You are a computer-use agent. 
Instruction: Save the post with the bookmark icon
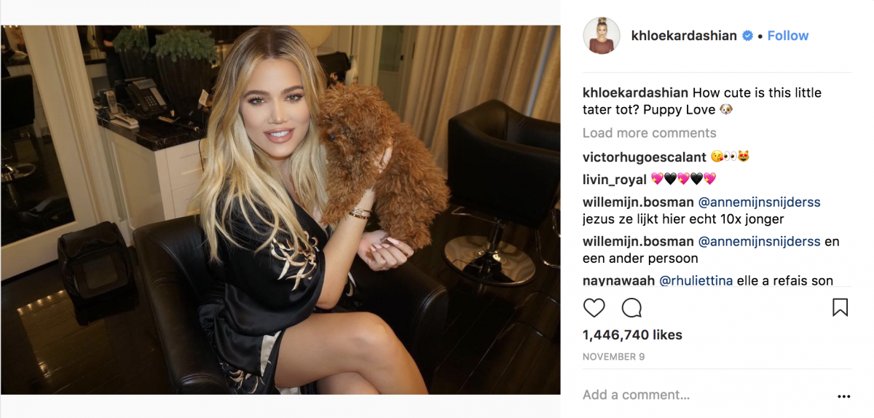pos(840,307)
